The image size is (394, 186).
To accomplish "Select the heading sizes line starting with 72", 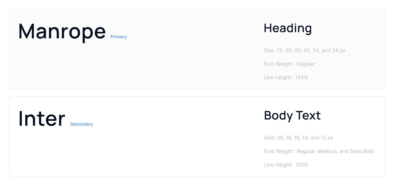I will point(304,51).
